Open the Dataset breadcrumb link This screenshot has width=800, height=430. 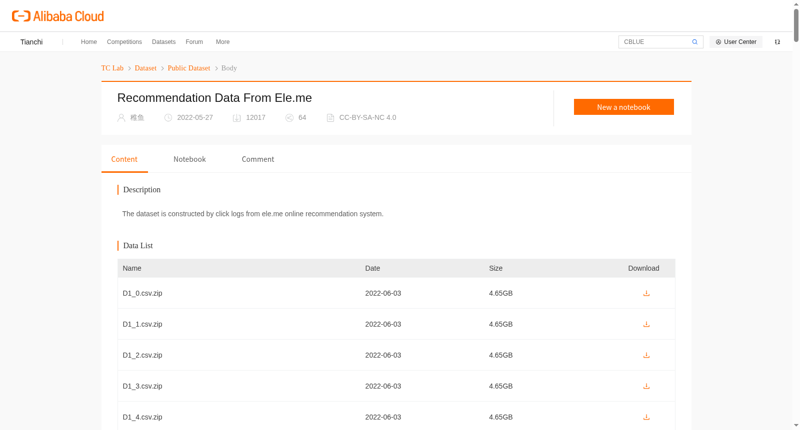145,68
